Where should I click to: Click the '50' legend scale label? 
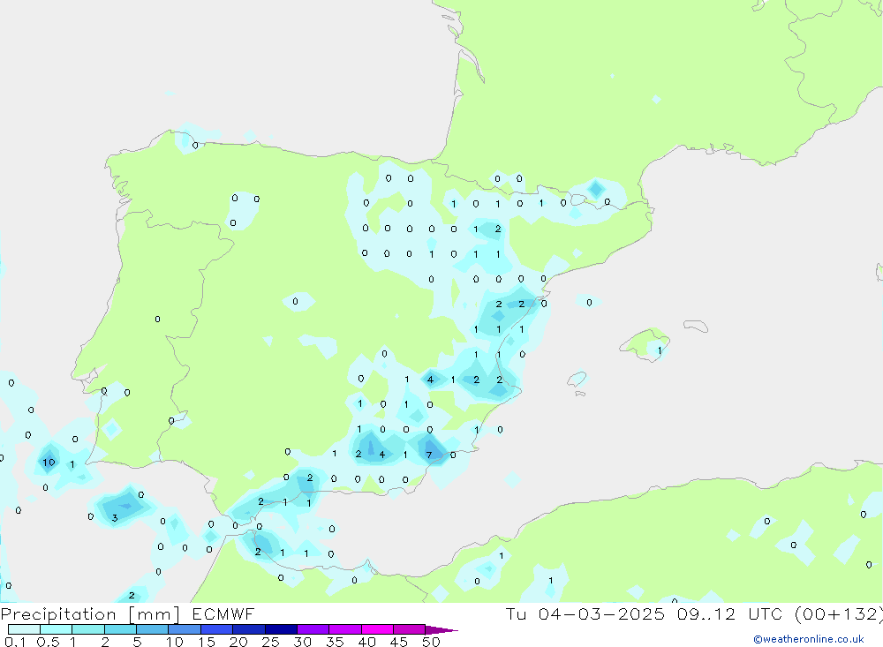[x=431, y=642]
